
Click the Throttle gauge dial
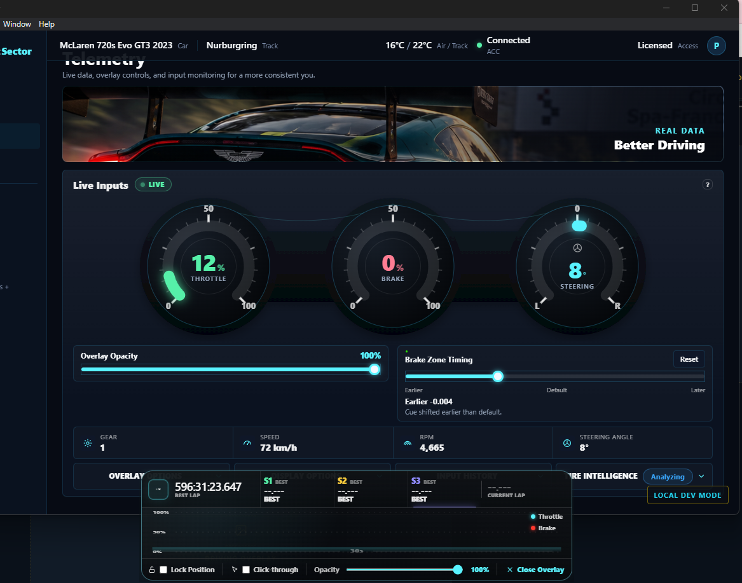tap(208, 266)
